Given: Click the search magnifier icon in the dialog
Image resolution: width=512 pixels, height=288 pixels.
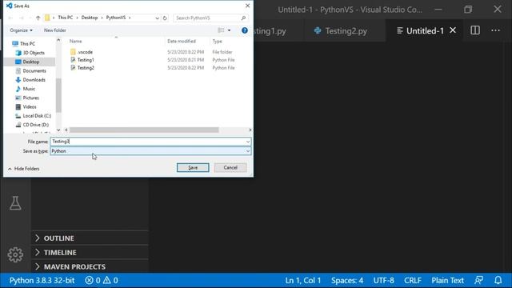Looking at the screenshot, I should [243, 18].
